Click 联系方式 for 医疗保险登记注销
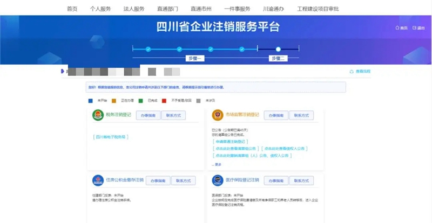Viewport: 432px width, 223px height. click(301, 180)
